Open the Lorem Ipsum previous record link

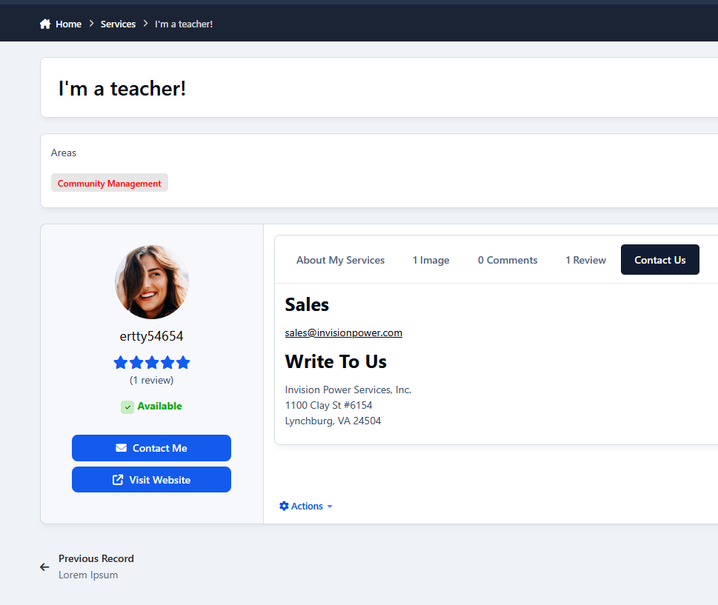coord(88,575)
